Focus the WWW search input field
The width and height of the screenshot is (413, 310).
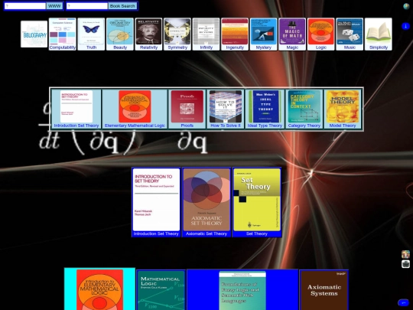tap(25, 6)
